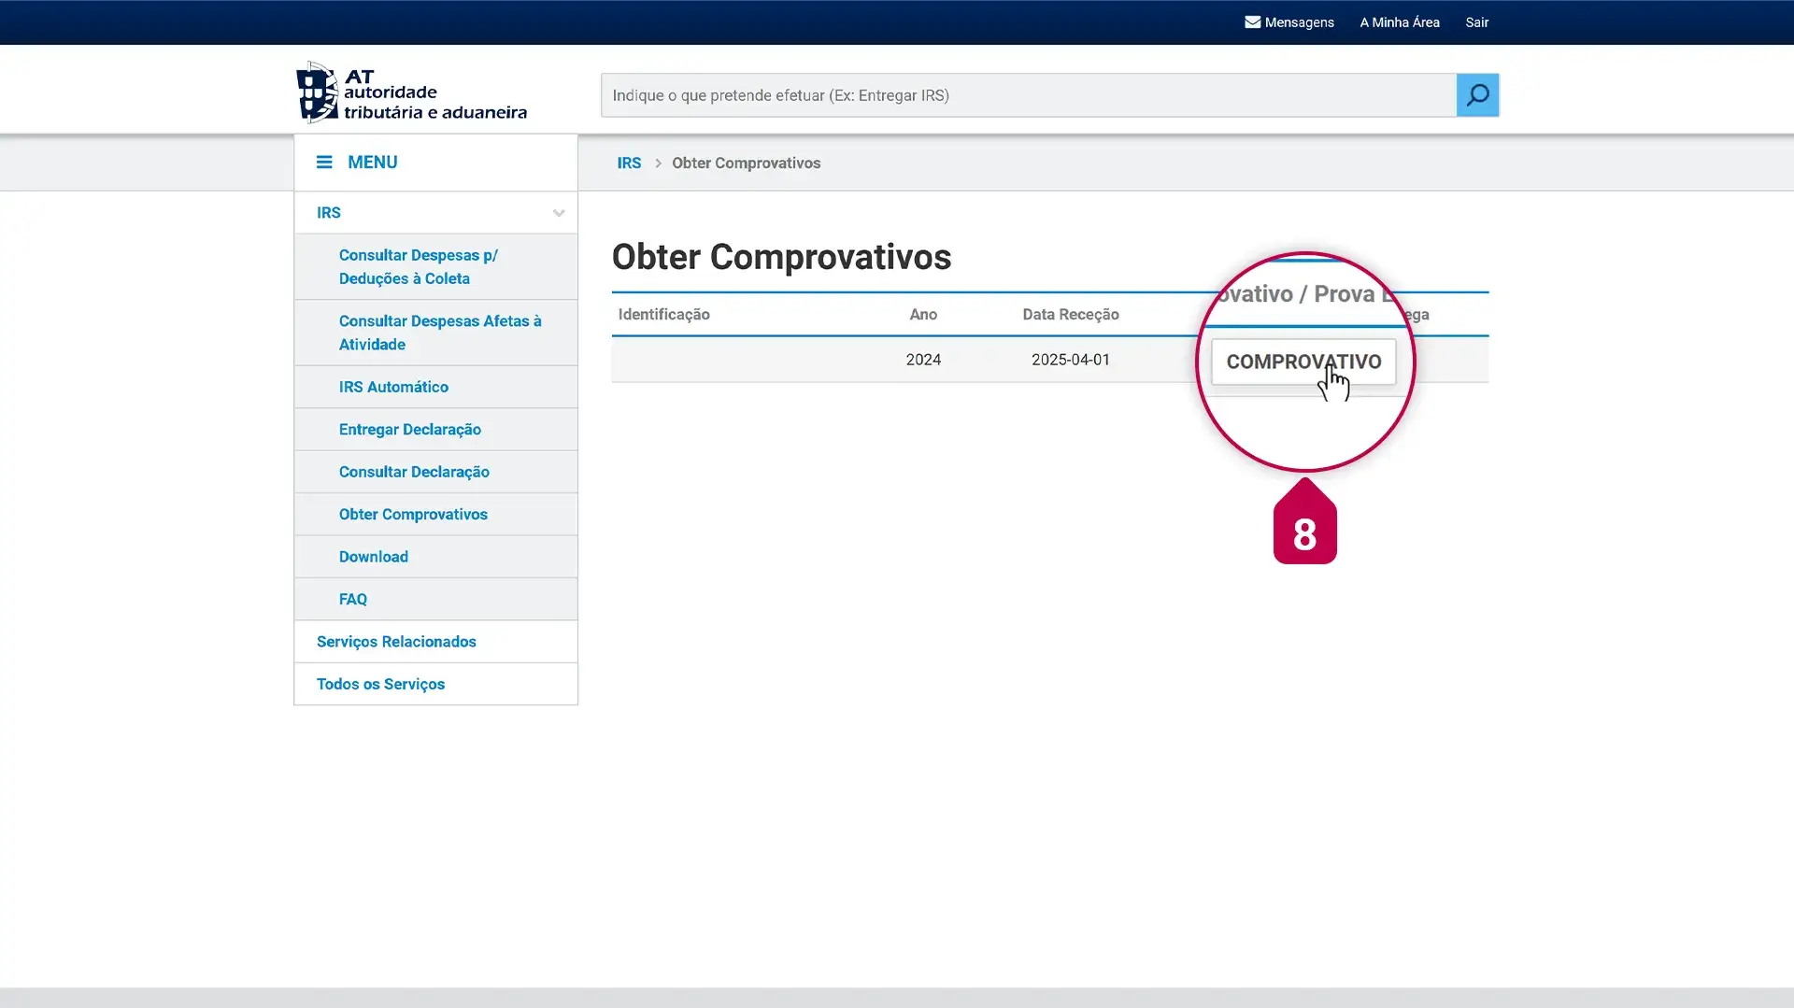Open A Minha Área
1794x1008 pixels.
point(1399,22)
